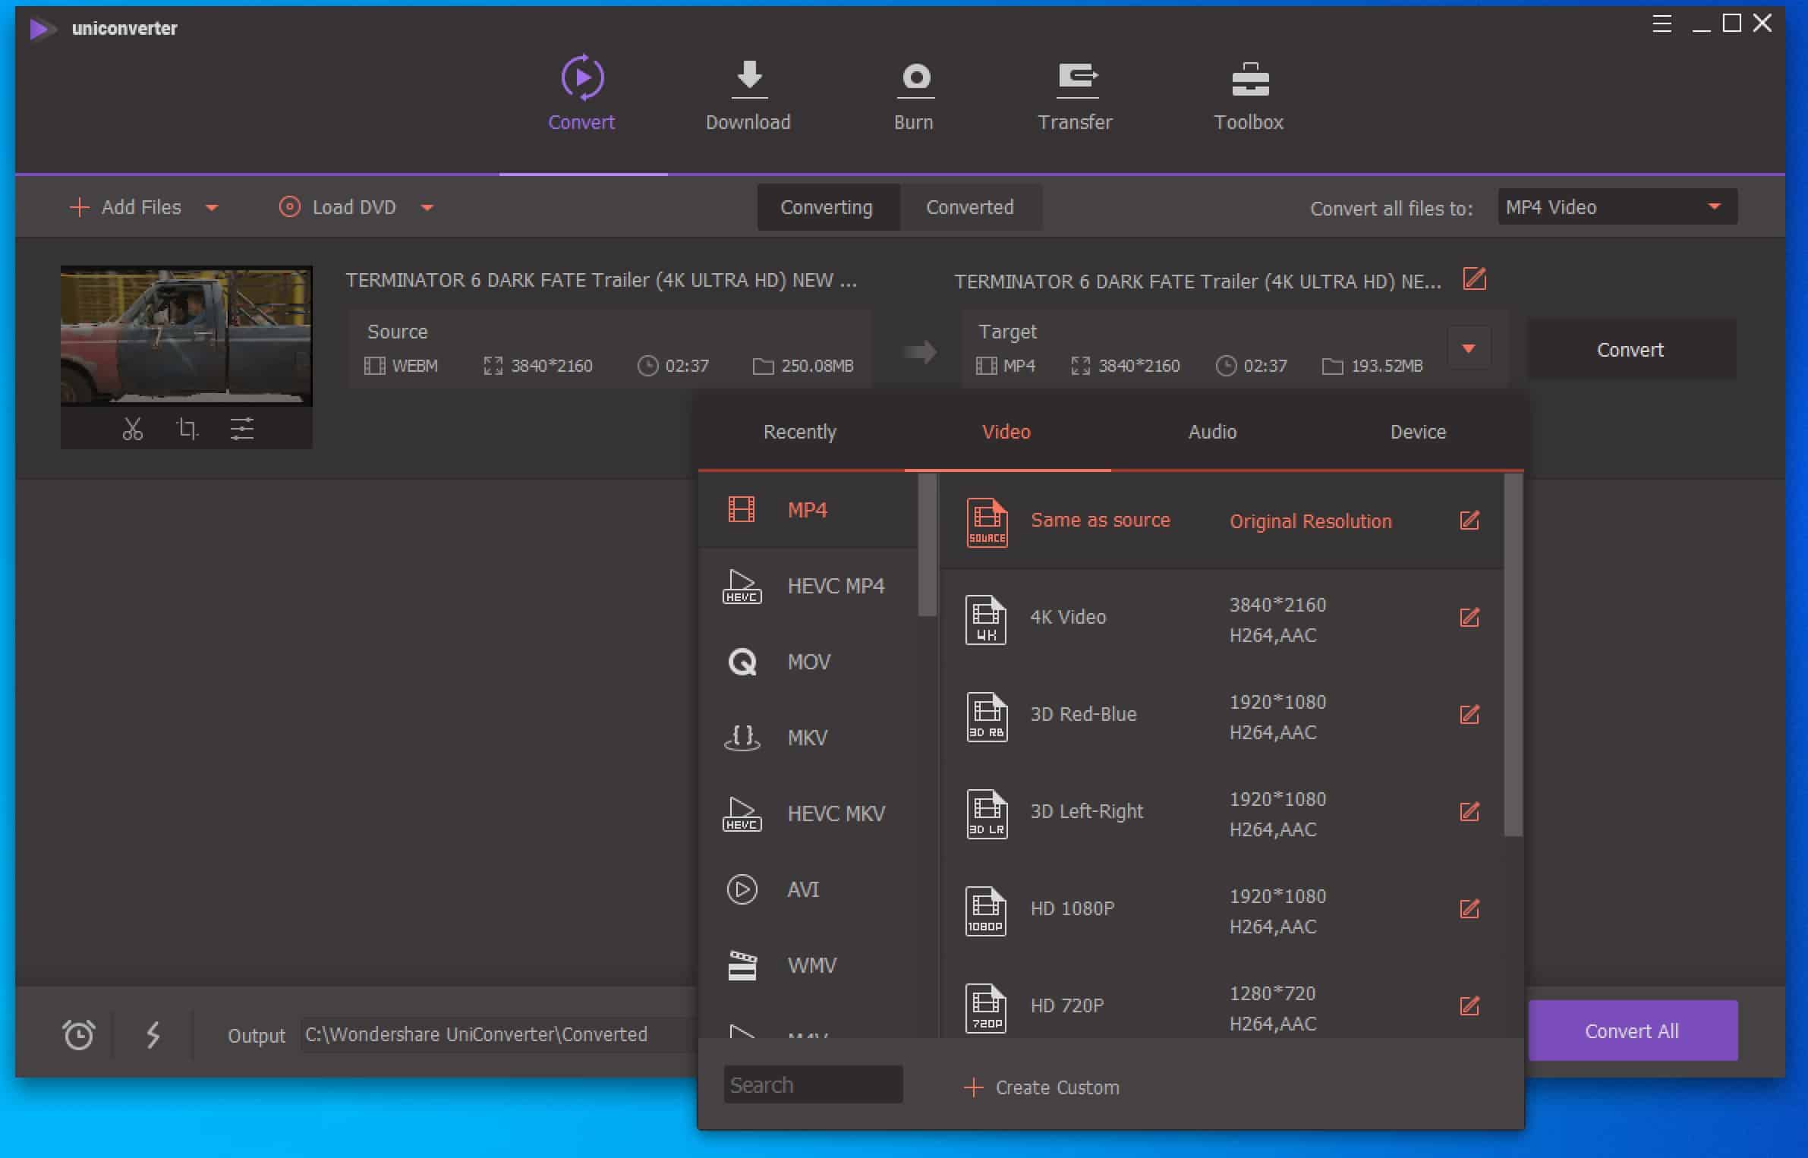Click the Add Files button

pyautogui.click(x=126, y=207)
